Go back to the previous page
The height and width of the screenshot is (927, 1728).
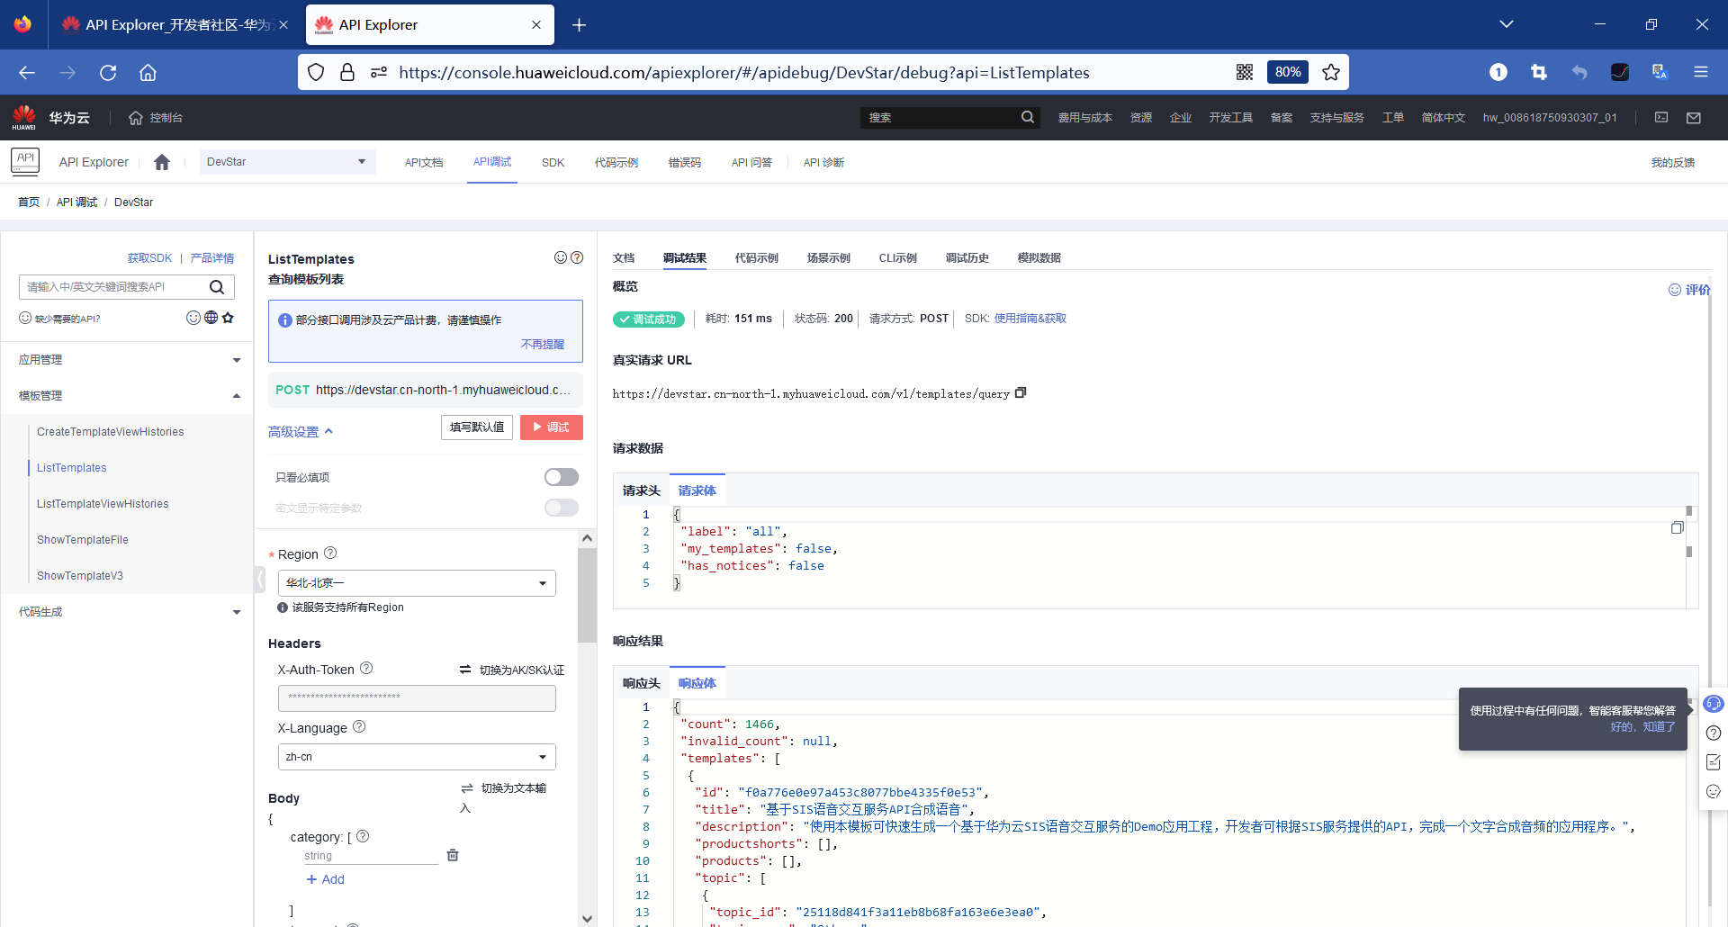pyautogui.click(x=27, y=73)
